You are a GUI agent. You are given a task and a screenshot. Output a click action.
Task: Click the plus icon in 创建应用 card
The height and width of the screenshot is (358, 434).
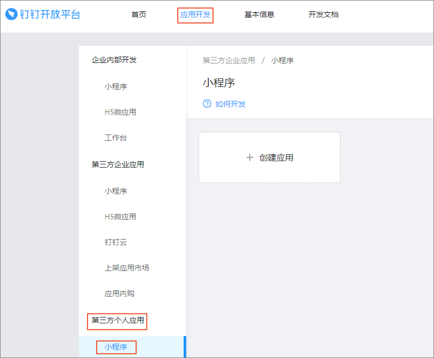[250, 157]
